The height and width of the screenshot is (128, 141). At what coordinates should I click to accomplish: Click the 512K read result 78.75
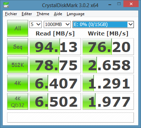click(x=55, y=65)
